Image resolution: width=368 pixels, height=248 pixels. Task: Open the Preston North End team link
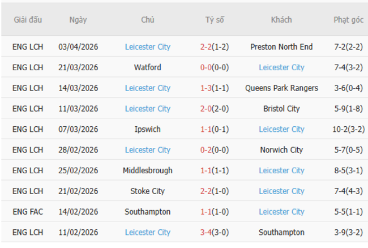(x=281, y=47)
